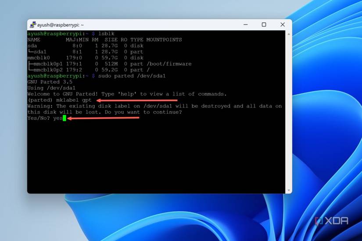Click the 'sudo parted /dev/sda1' command
Screen dimensions: 362x241
(x=132, y=76)
